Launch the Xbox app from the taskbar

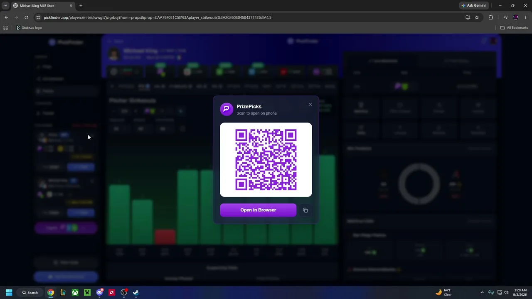(x=75, y=292)
